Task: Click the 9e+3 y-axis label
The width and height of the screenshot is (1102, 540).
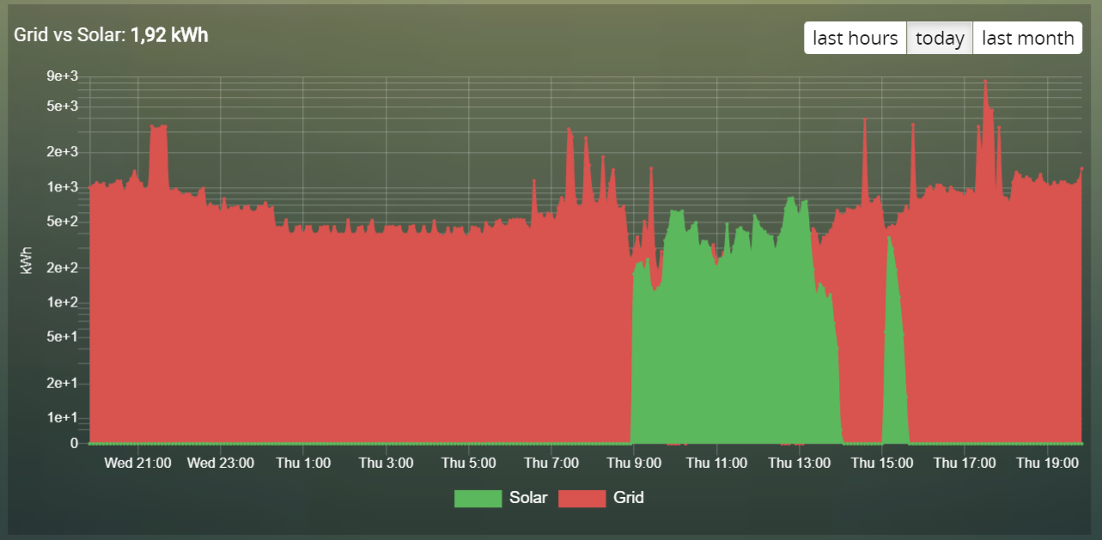Action: pos(64,76)
